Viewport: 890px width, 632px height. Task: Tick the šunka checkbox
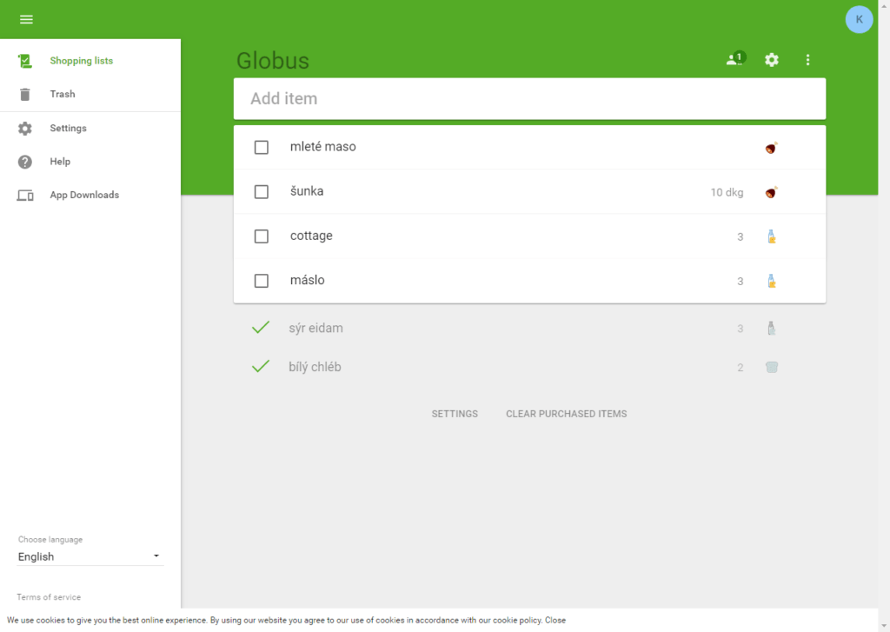(261, 192)
